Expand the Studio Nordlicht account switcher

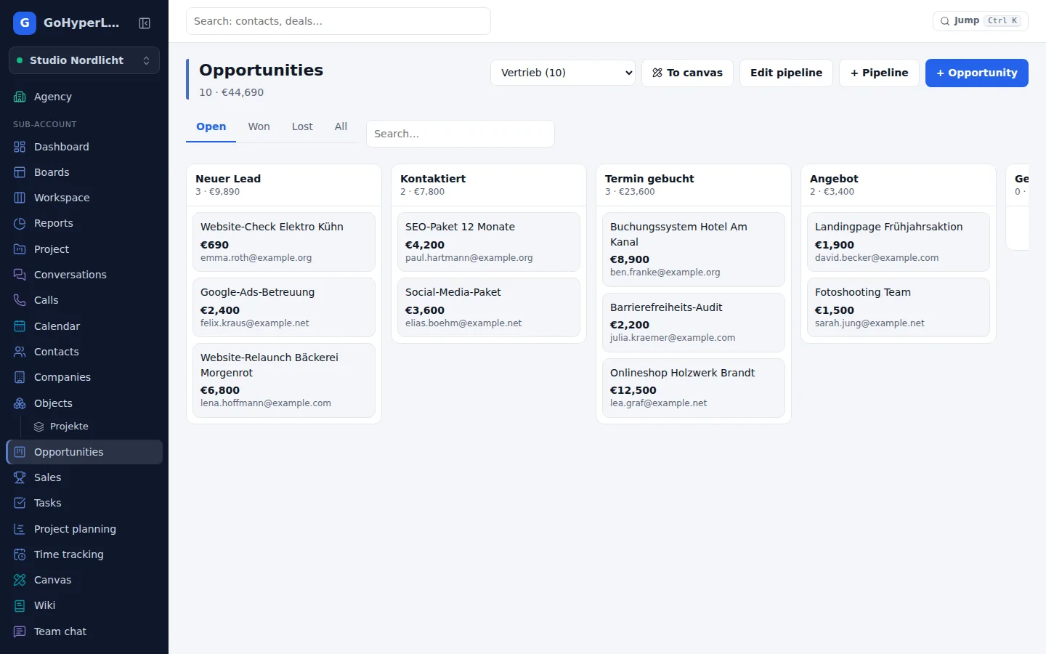click(x=84, y=60)
